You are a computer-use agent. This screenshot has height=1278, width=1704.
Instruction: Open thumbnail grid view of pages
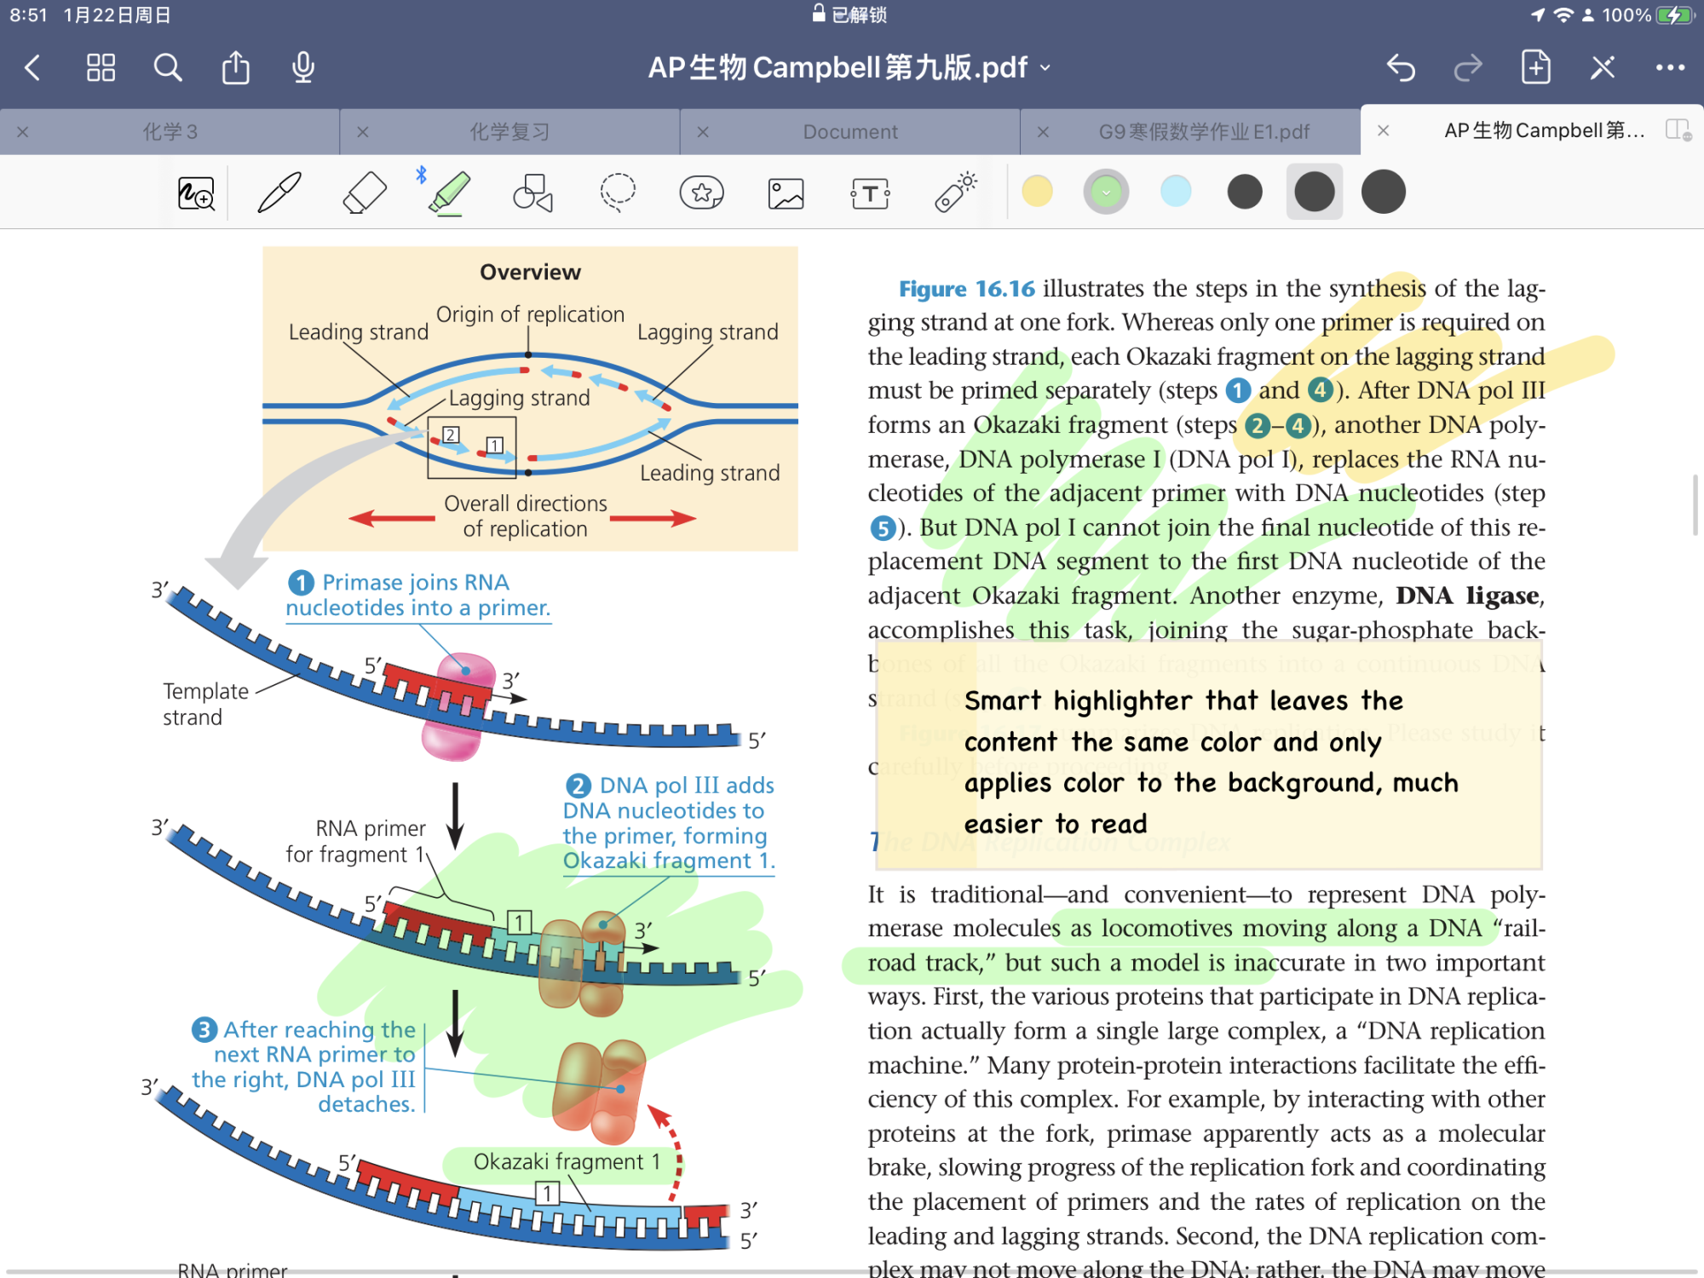click(x=101, y=67)
